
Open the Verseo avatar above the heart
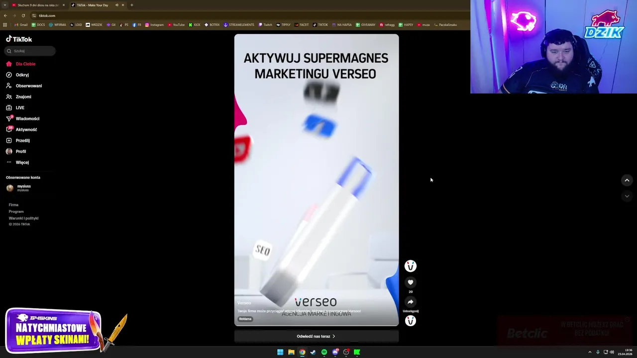tap(411, 266)
